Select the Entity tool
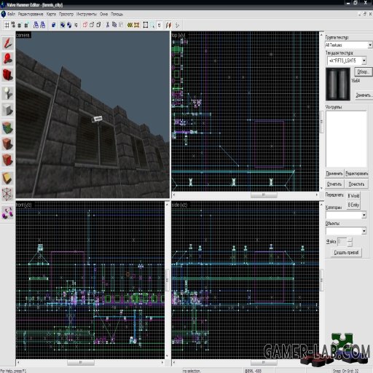This screenshot has height=373, width=373. pyautogui.click(x=8, y=93)
